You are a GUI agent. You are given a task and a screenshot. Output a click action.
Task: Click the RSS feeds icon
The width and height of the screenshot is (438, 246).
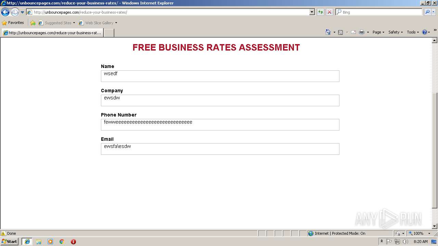pos(340,32)
